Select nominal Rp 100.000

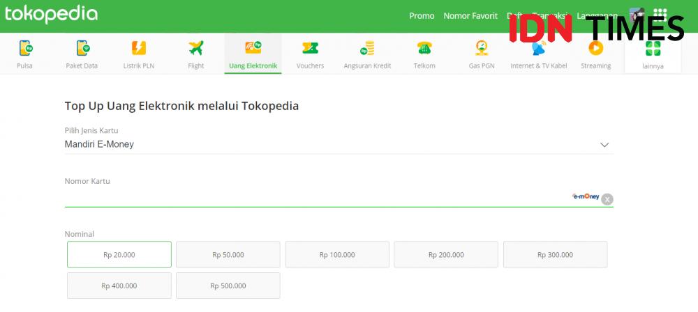tap(337, 255)
